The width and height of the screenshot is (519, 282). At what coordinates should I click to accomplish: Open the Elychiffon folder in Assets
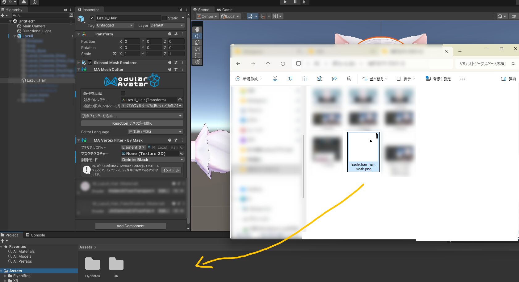click(93, 265)
